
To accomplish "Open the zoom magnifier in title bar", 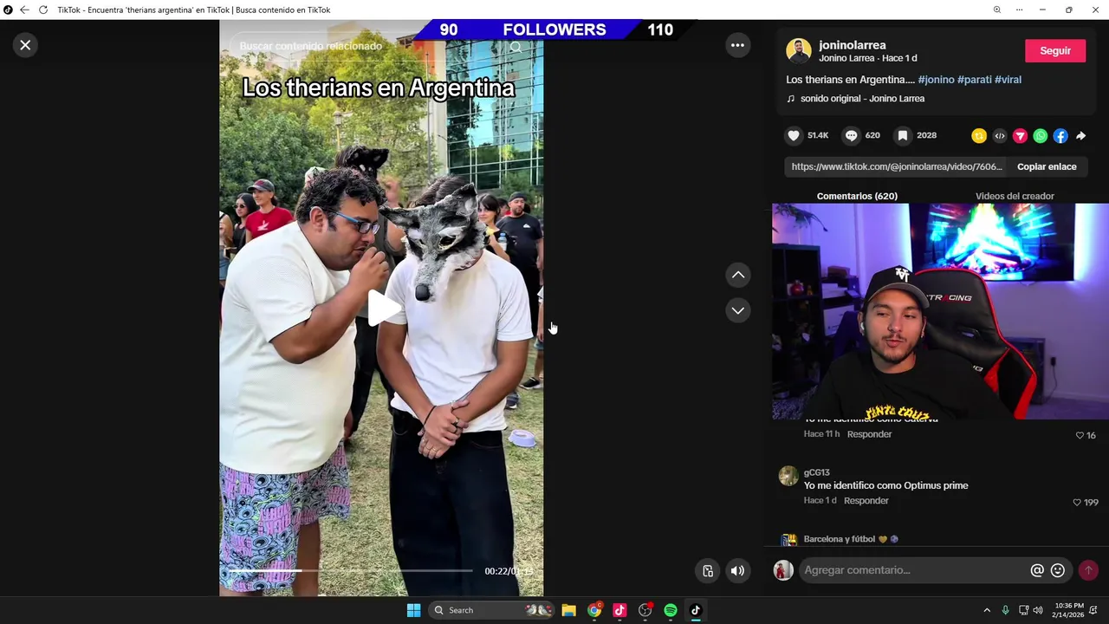I will [x=996, y=10].
